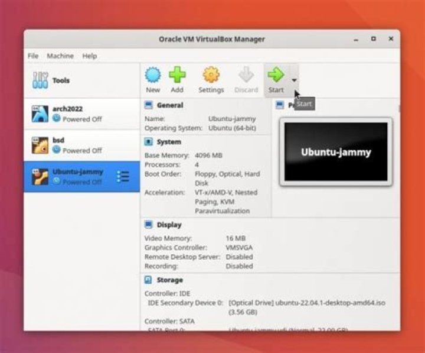The image size is (425, 353).
Task: Minimize the VirtualBox Manager window
Action: point(356,40)
